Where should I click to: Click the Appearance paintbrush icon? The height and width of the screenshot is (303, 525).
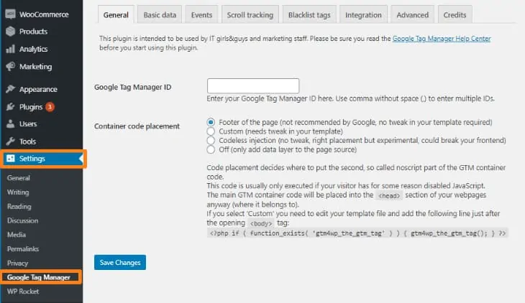point(10,90)
